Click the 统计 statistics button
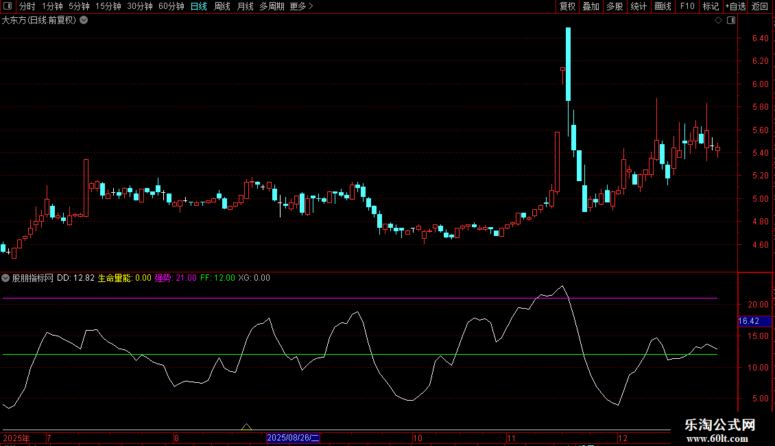This screenshot has width=775, height=446. (x=639, y=6)
